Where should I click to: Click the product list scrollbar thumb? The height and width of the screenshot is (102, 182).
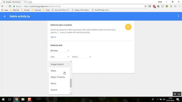[71, 83]
